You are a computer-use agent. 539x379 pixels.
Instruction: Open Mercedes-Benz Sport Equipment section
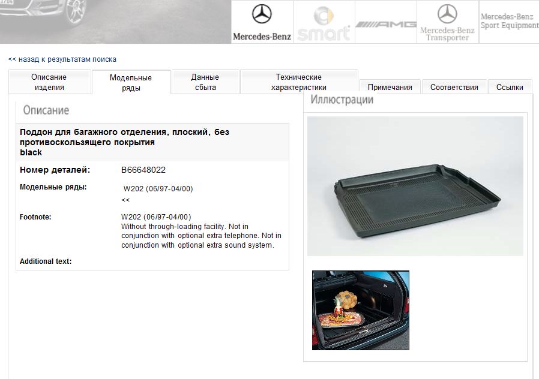click(509, 22)
